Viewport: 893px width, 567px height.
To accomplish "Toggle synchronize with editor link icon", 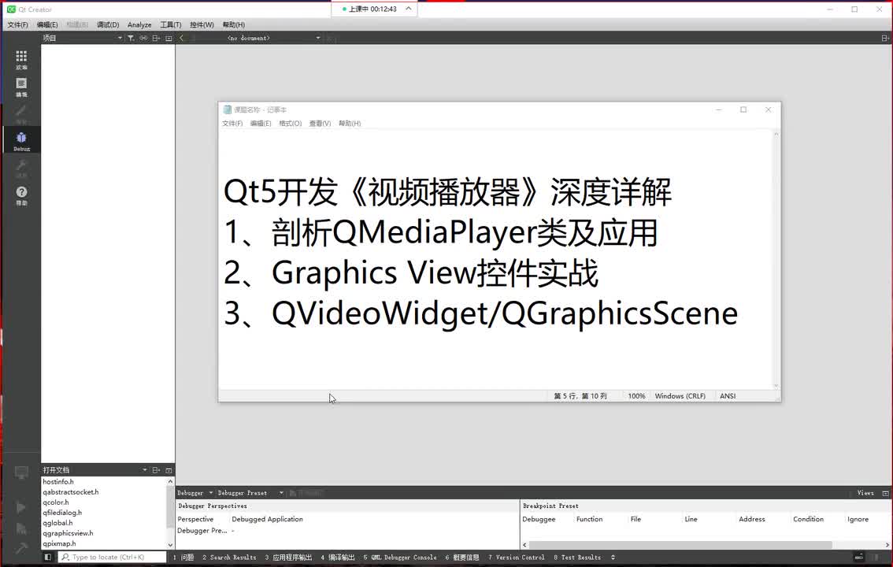I will click(x=143, y=38).
